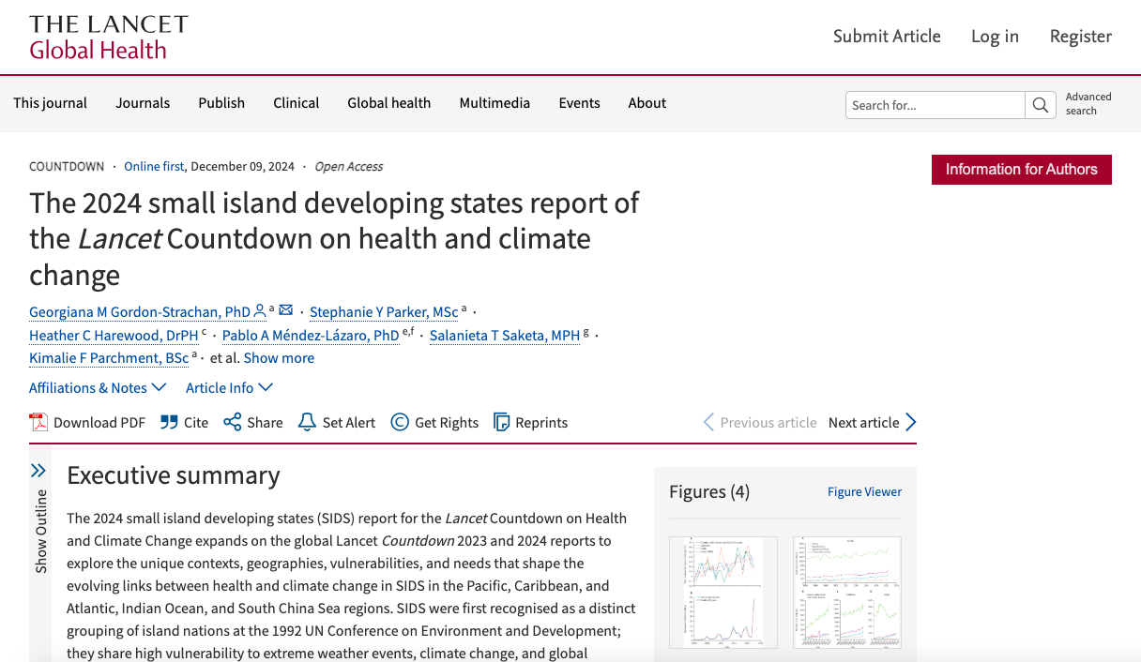1141x662 pixels.
Task: Open the second figure thumbnail
Action: 847,593
